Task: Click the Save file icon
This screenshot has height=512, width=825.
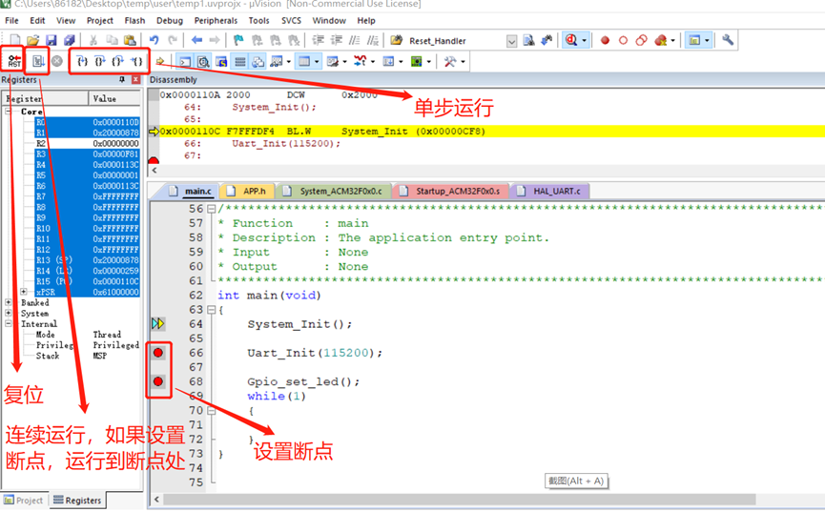Action: [x=52, y=40]
